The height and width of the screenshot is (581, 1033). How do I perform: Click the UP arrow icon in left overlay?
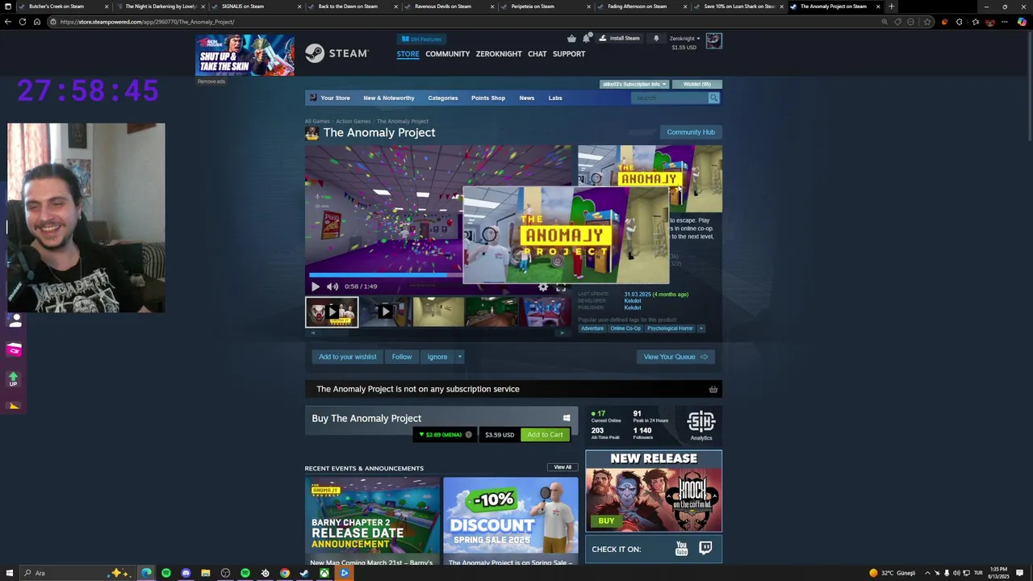pos(14,378)
